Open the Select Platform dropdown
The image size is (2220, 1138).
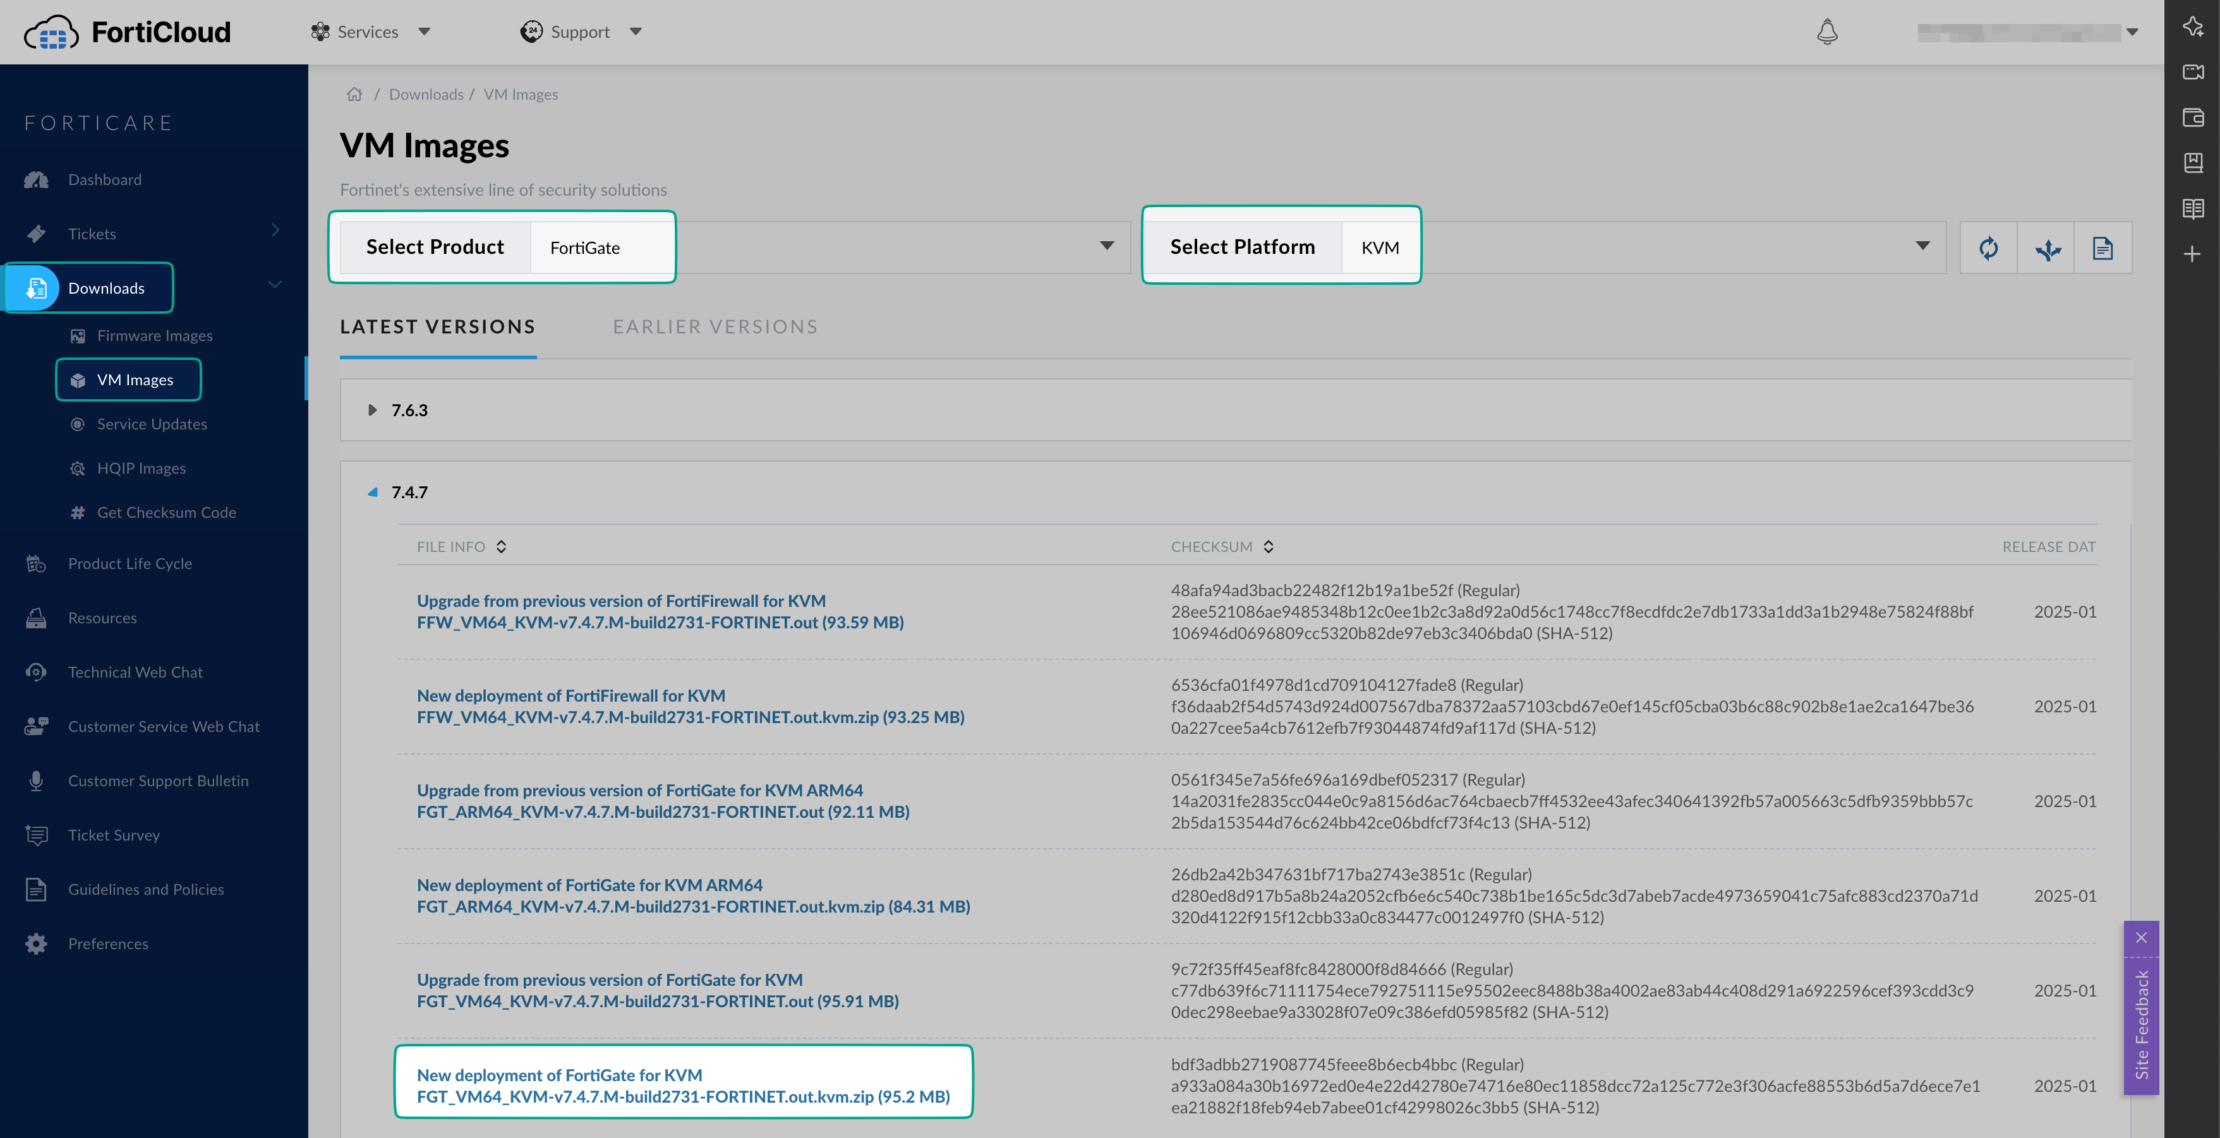coord(1922,246)
